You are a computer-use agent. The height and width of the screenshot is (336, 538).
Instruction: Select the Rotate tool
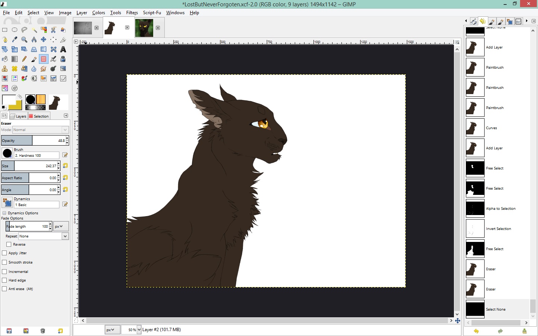[x=5, y=49]
